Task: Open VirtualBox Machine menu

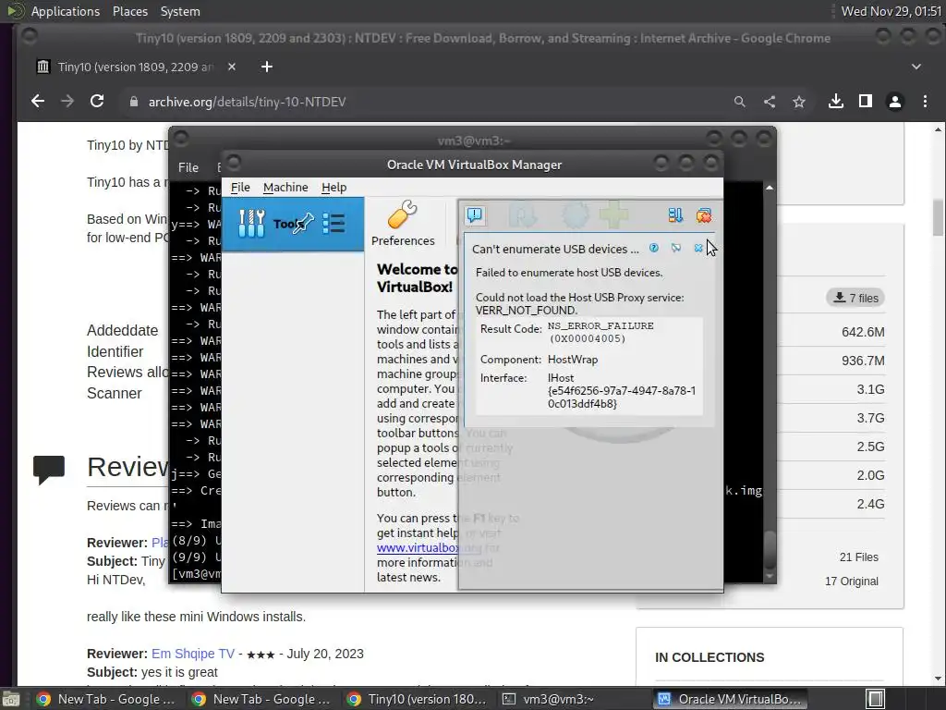Action: pos(285,187)
